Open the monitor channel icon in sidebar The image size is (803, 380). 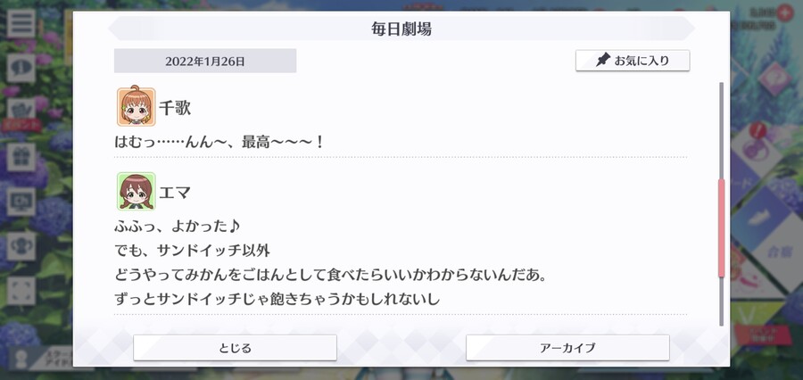click(x=21, y=202)
